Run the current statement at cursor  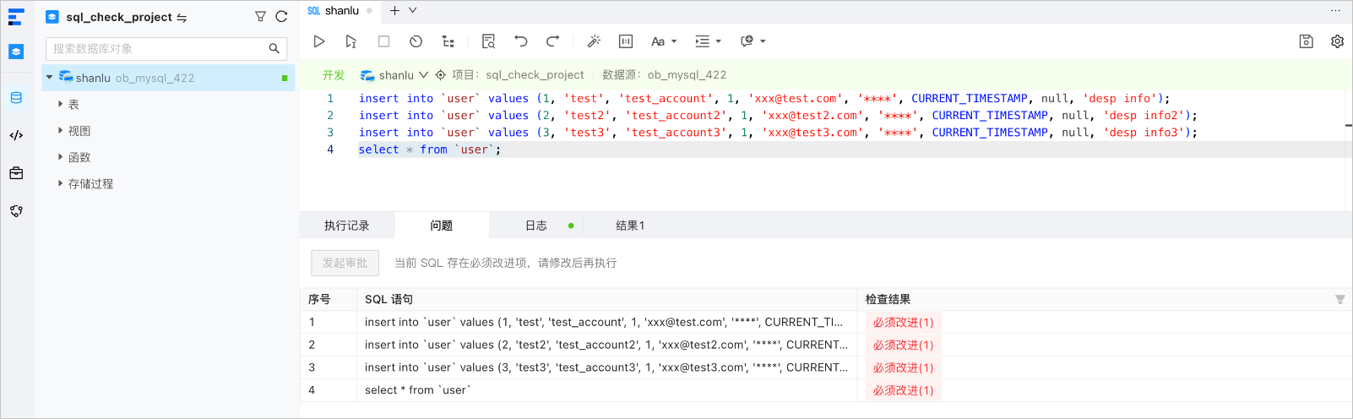351,41
